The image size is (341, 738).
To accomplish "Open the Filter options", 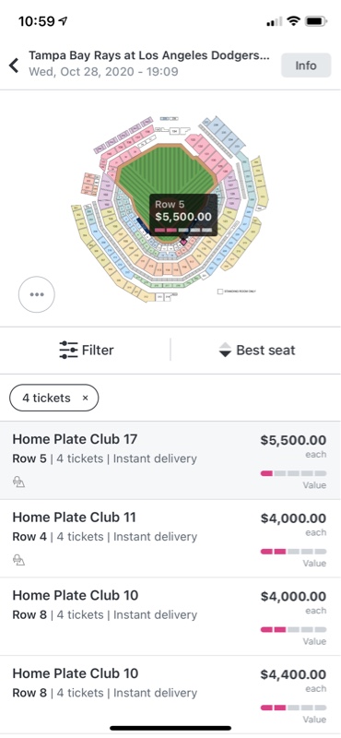I will 87,351.
